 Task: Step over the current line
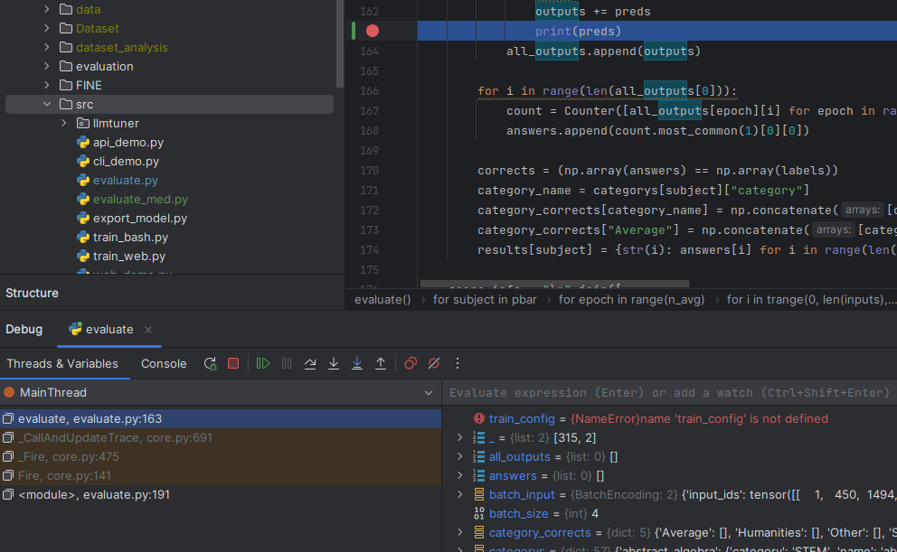coord(310,363)
